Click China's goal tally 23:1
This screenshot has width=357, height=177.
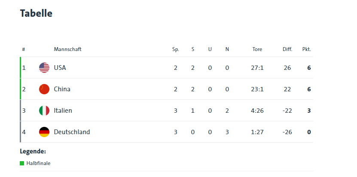coord(257,89)
